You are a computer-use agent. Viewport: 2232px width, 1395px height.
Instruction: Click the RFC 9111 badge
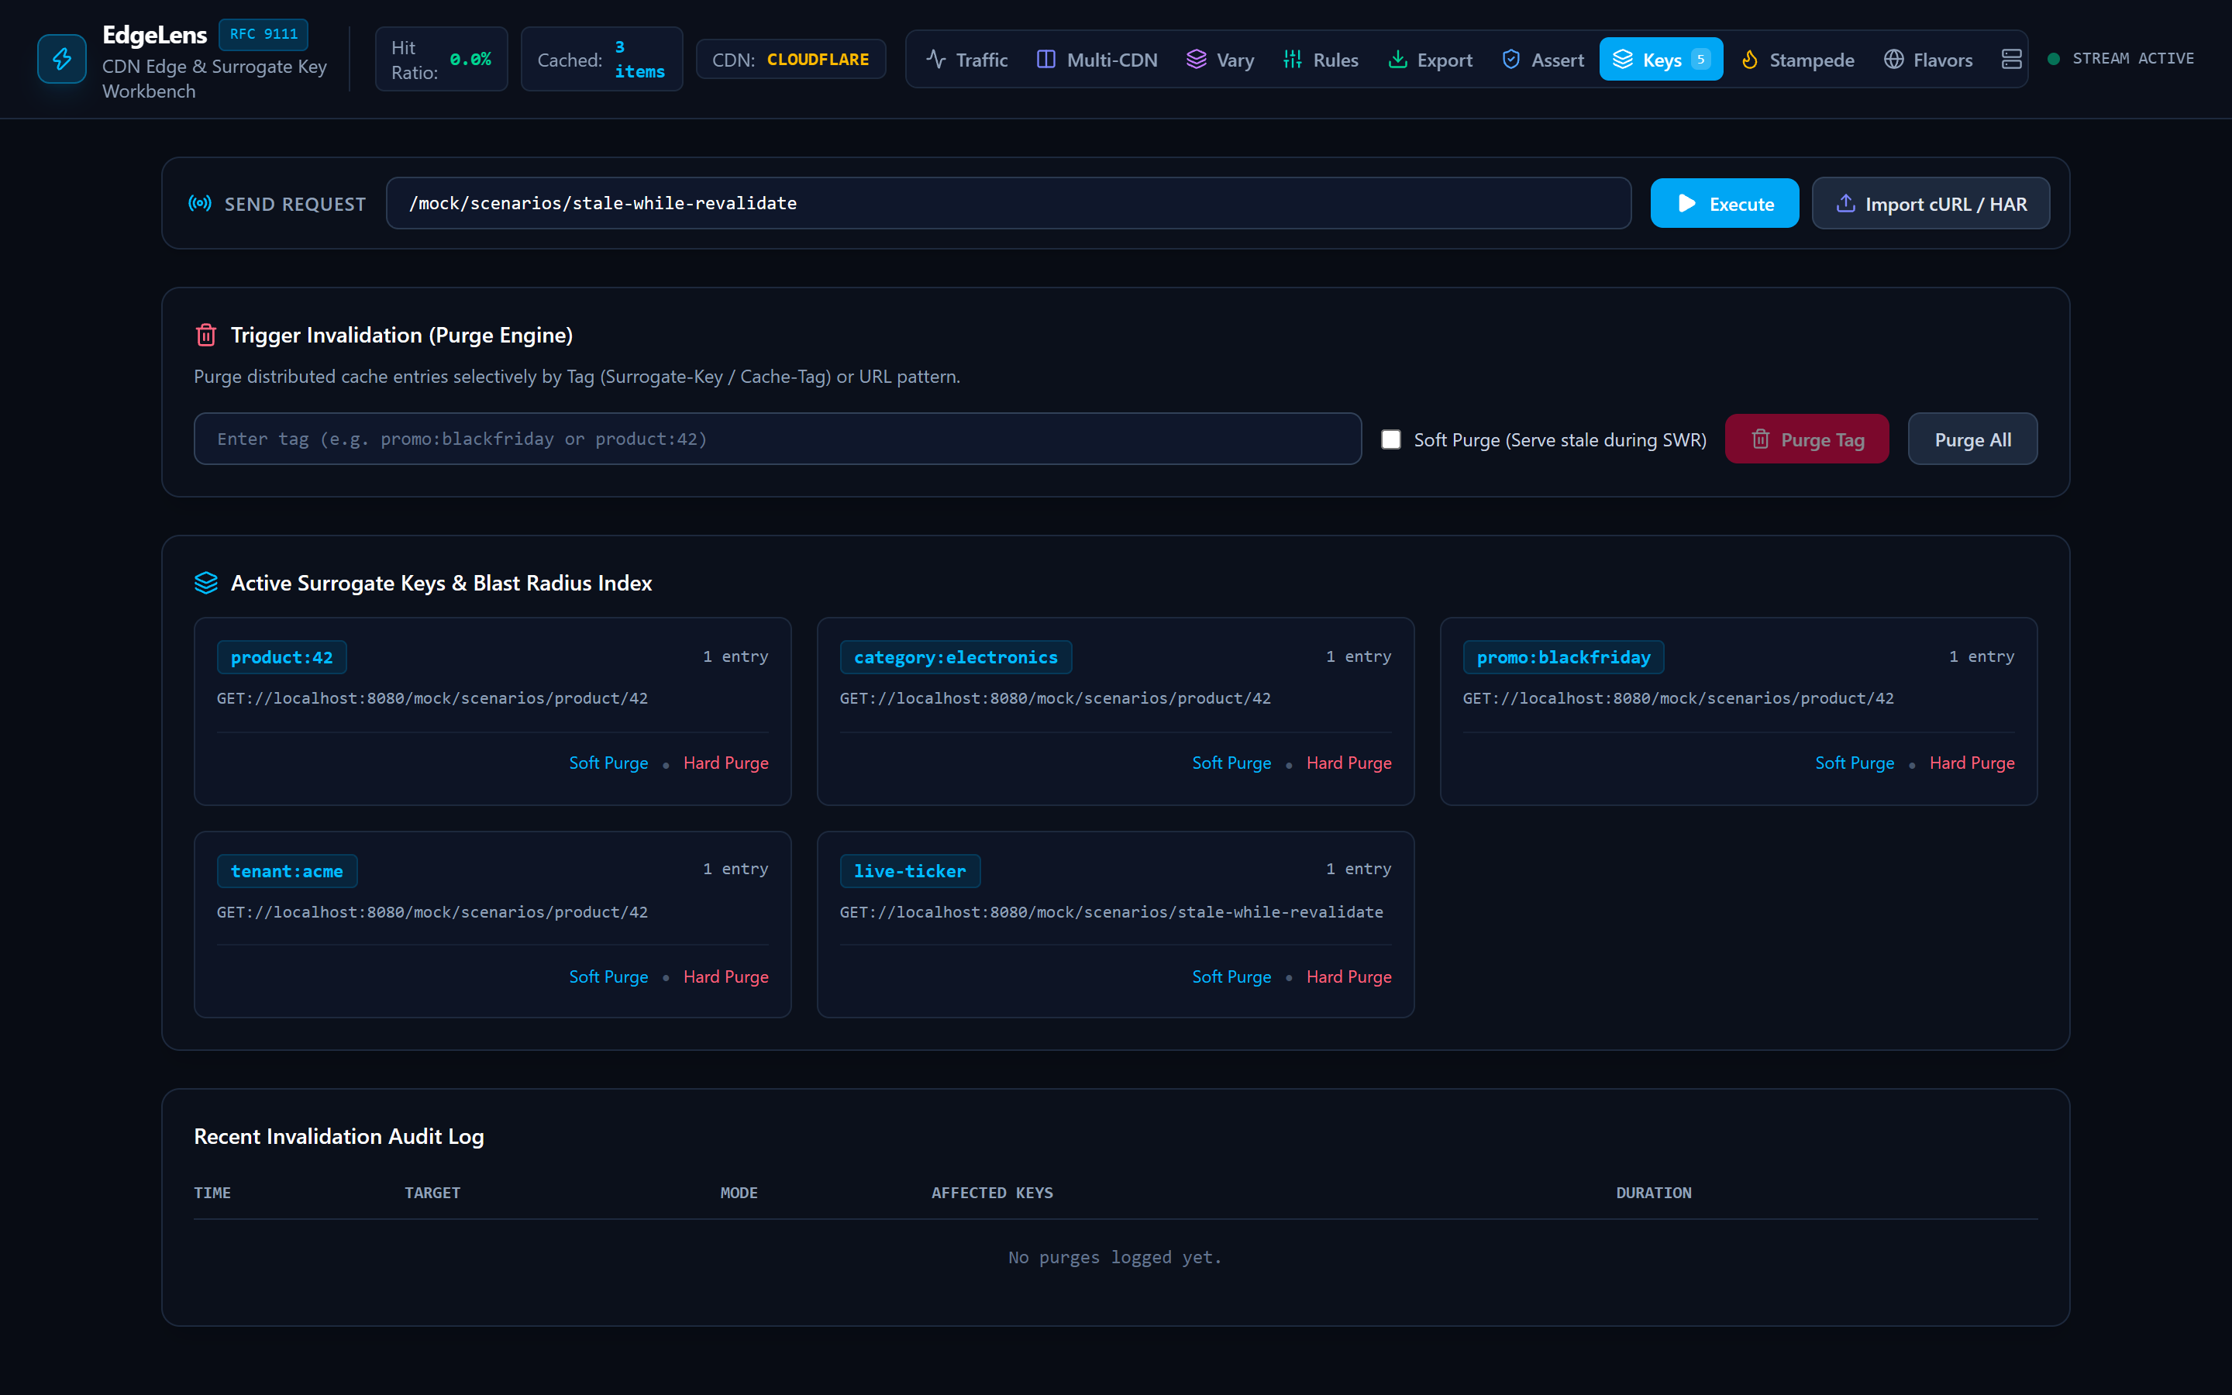click(x=263, y=34)
